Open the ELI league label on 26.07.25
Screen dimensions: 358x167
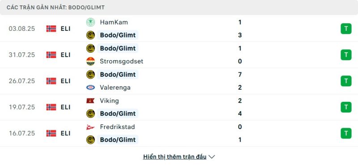click(65, 81)
